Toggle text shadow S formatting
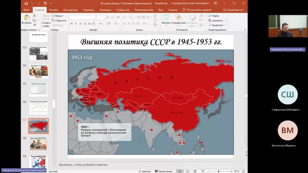The height and width of the screenshot is (173, 308). pyautogui.click(x=85, y=24)
